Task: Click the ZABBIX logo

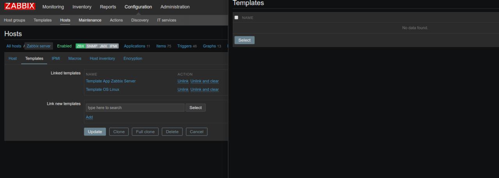Action: click(x=20, y=6)
